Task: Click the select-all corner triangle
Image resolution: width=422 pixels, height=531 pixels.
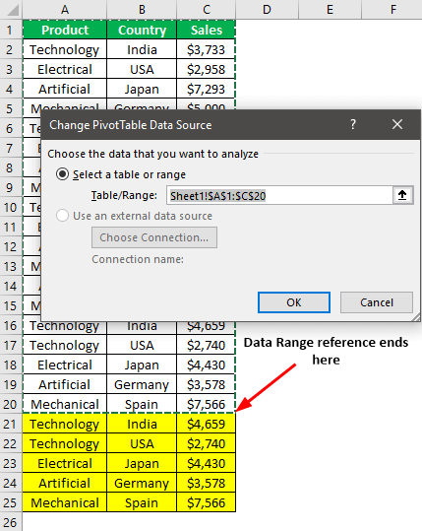Action: click(x=12, y=10)
